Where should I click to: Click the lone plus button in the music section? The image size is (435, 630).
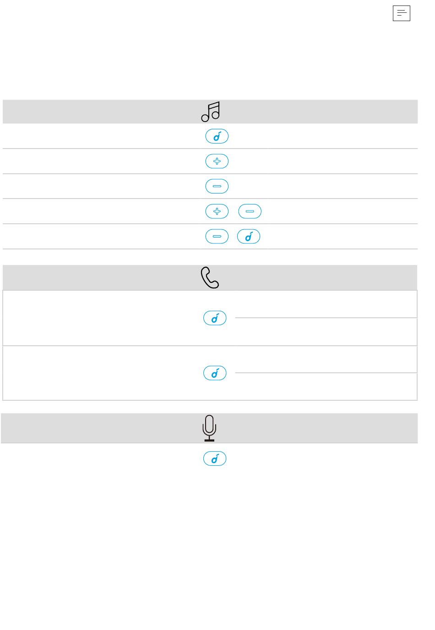[x=217, y=161]
